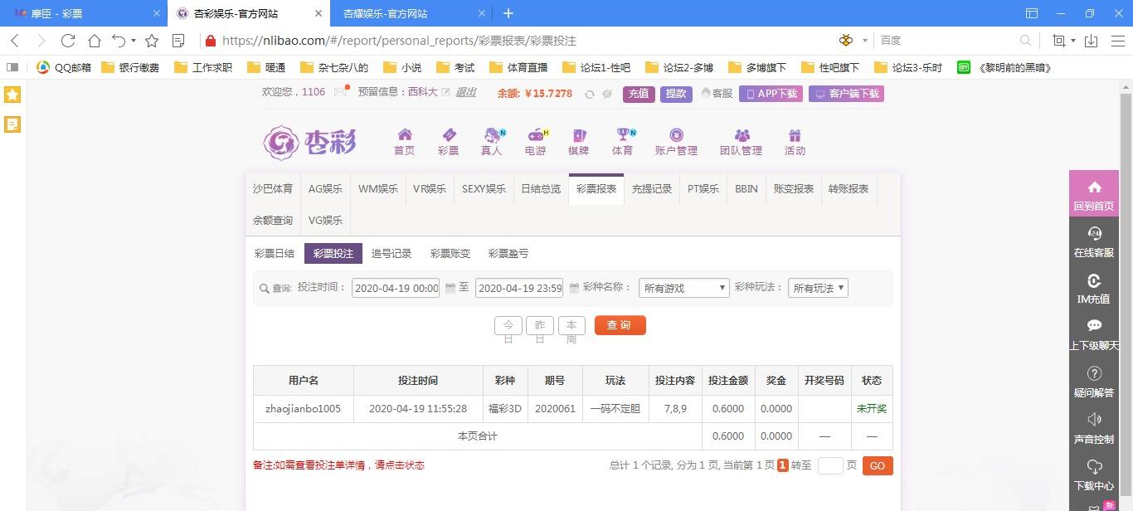Refresh the 余额 balance amount

pos(587,94)
